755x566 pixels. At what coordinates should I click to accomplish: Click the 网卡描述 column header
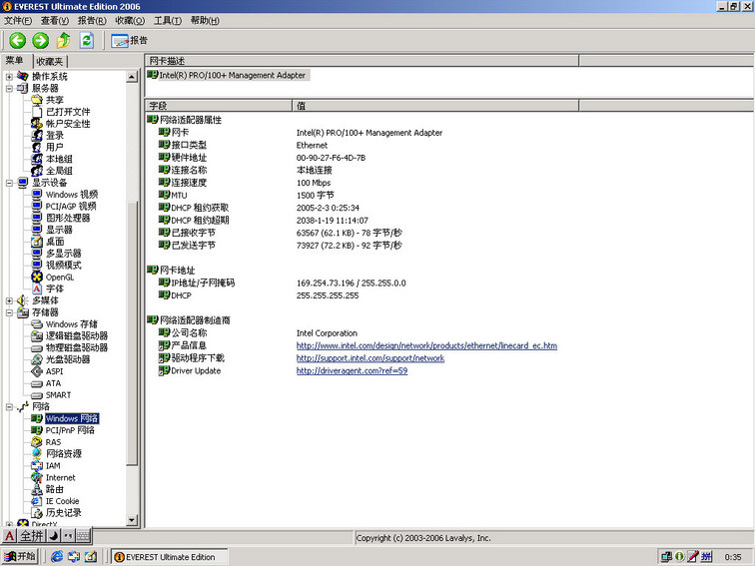pos(362,61)
